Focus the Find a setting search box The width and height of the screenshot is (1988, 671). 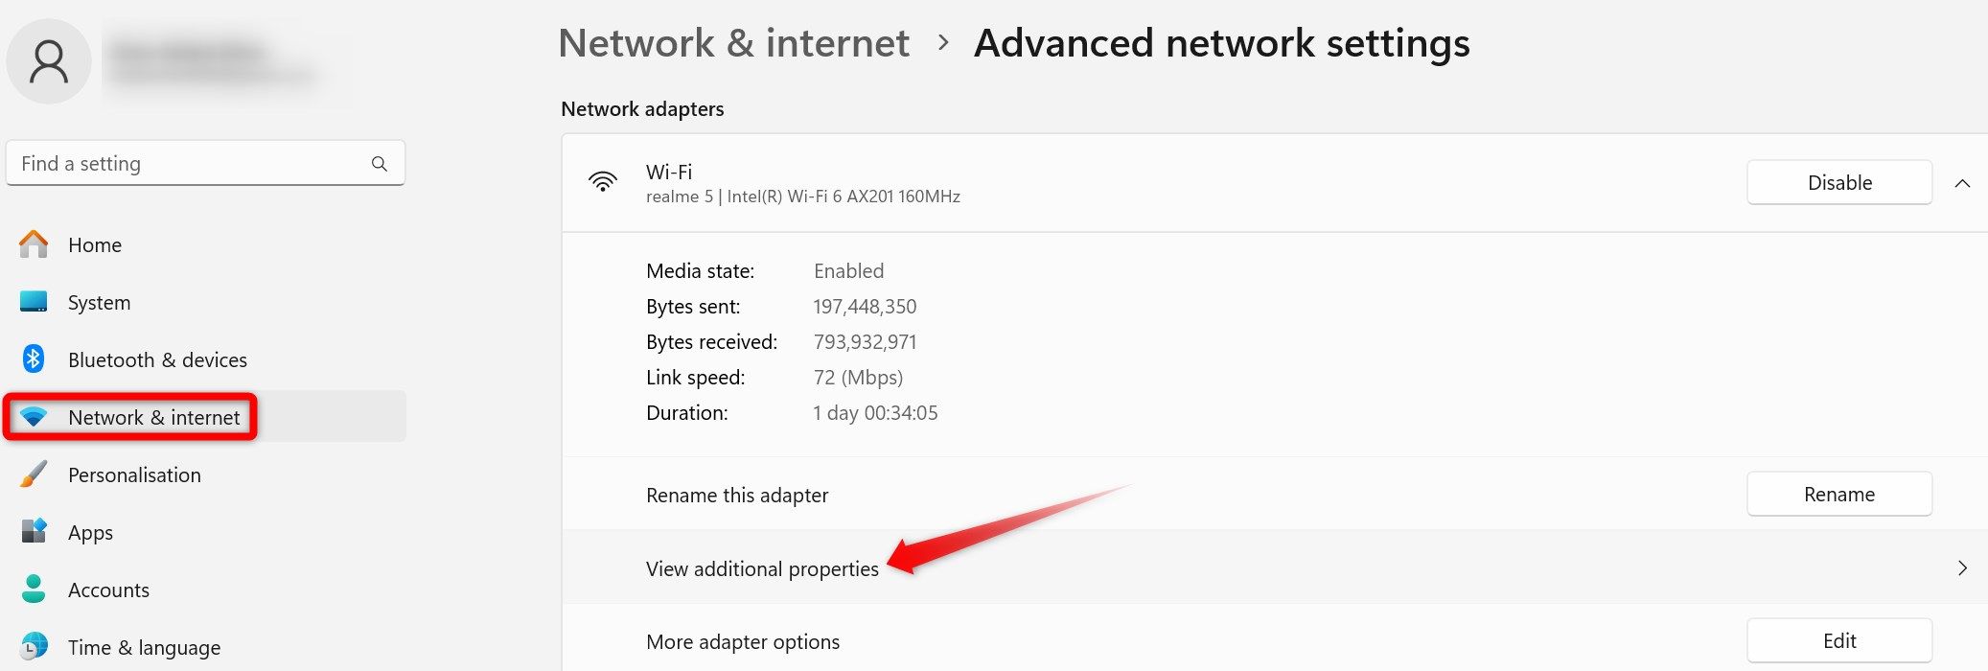192,164
